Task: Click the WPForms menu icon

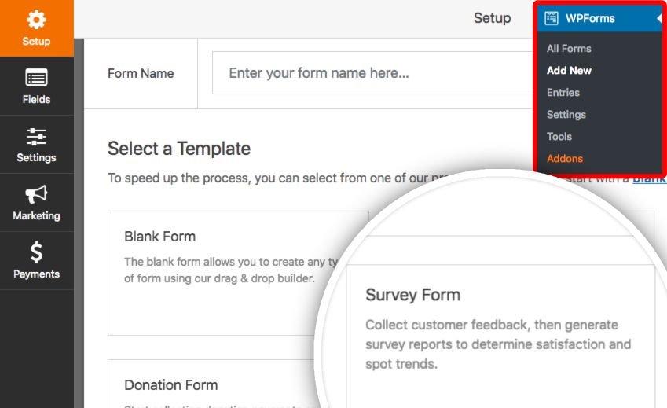Action: click(552, 18)
